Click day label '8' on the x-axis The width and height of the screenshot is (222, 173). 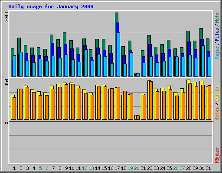coord(60,168)
